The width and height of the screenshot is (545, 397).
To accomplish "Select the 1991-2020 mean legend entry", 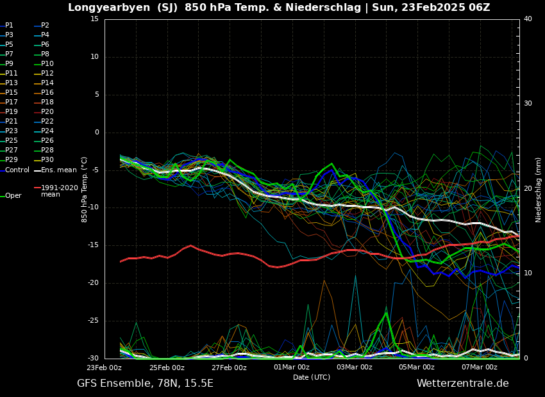I will click(59, 191).
